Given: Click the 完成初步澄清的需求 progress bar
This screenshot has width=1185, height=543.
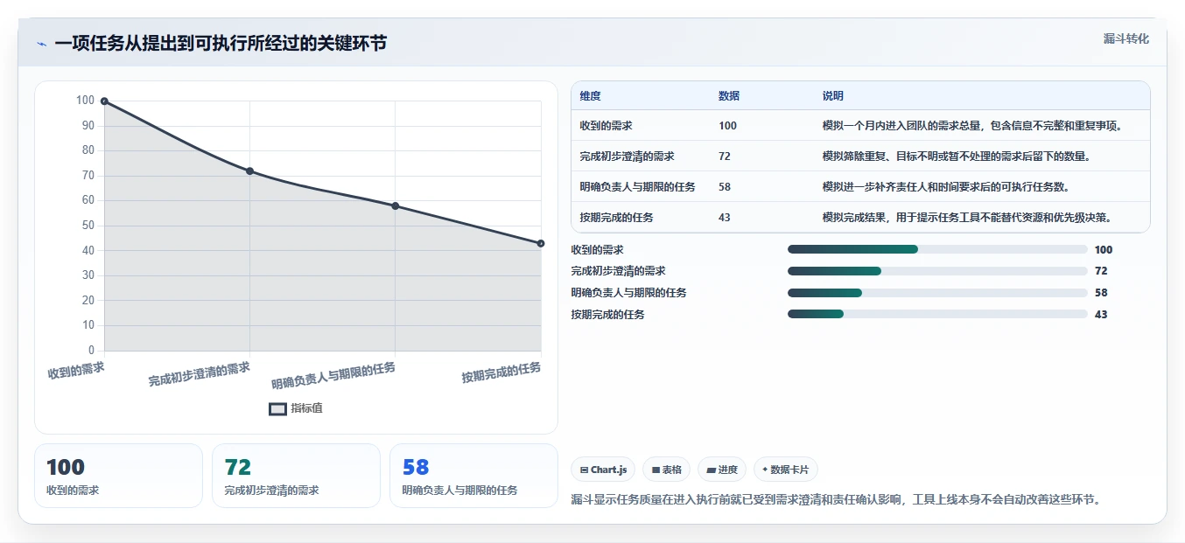Looking at the screenshot, I should tap(937, 271).
